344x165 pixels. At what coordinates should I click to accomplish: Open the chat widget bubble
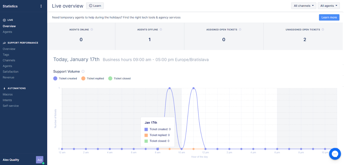point(335,154)
